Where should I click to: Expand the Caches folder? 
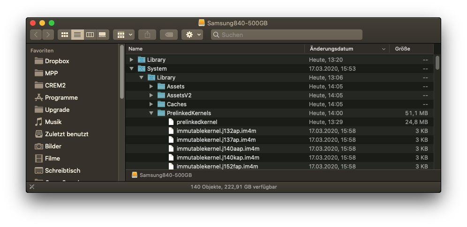pos(151,104)
